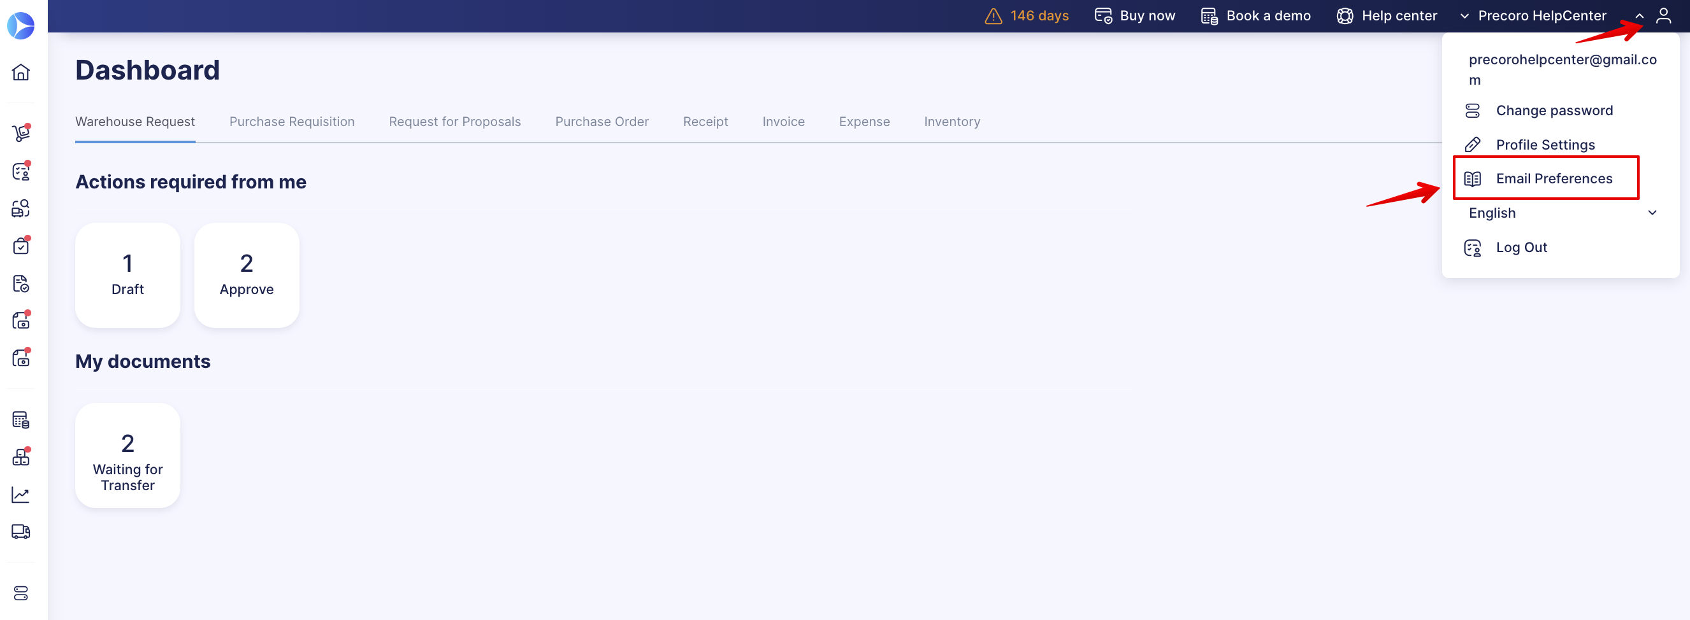Screen dimensions: 1690x620
Task: Open the shopping cart Warehouse Request sidebar icon
Action: click(21, 133)
